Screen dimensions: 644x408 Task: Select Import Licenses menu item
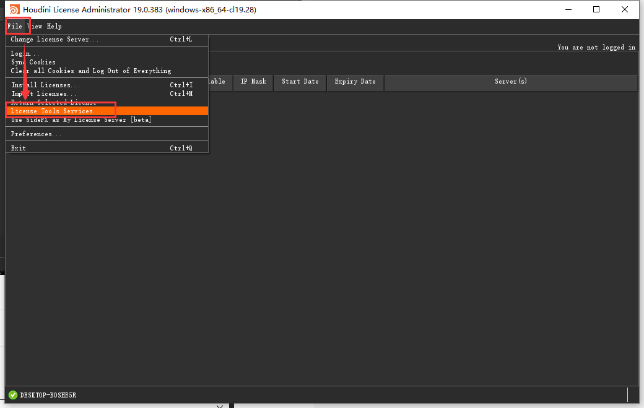tap(107, 93)
